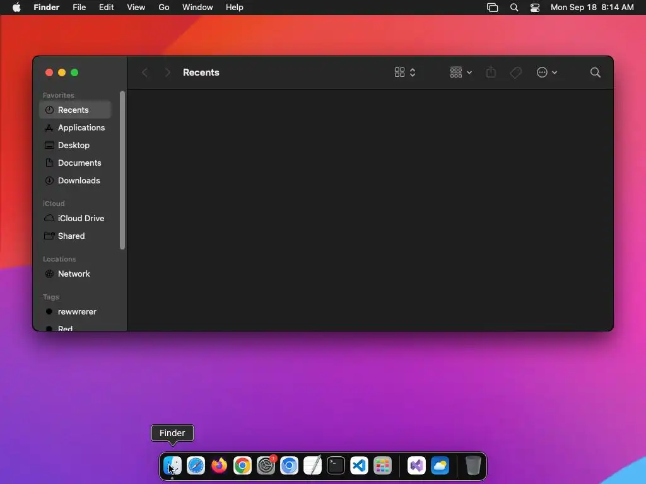Open the Finder menu in the menu bar

pyautogui.click(x=47, y=8)
